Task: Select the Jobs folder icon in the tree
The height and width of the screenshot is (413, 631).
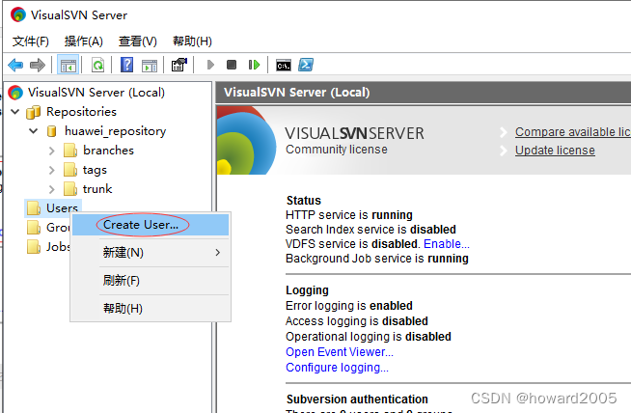Action: [34, 247]
